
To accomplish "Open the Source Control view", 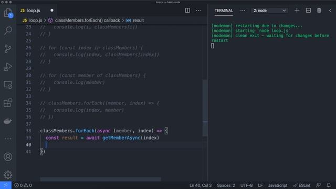I will [8, 49].
